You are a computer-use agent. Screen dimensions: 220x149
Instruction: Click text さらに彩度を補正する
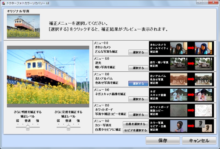(68, 112)
